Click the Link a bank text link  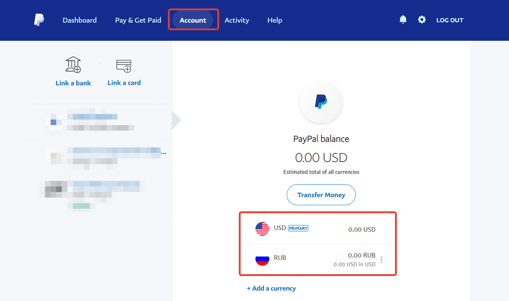tap(73, 83)
